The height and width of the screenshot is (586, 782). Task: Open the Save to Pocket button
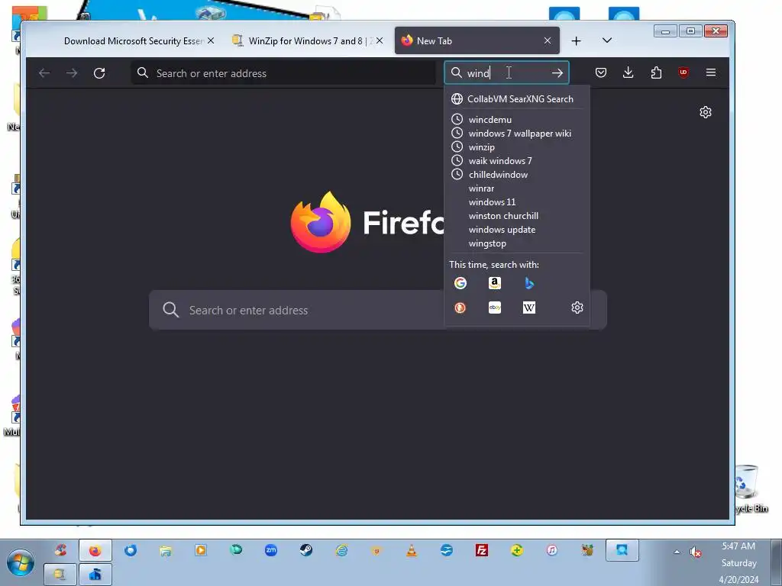[601, 72]
